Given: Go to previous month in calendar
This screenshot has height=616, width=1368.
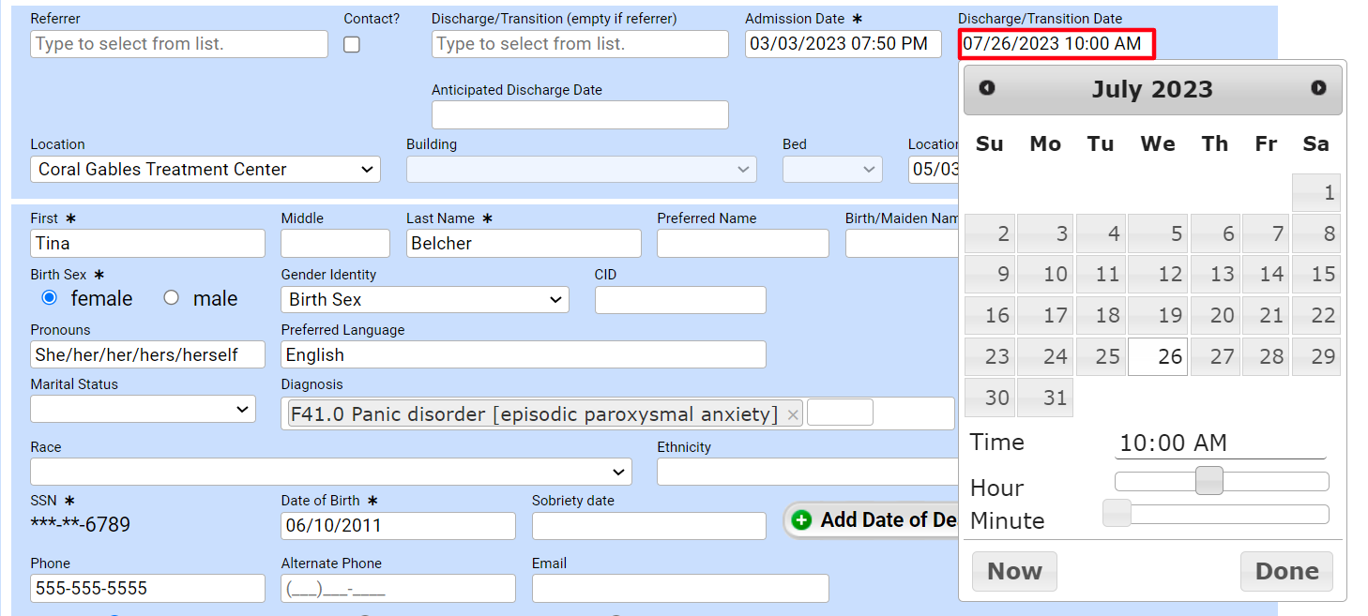Looking at the screenshot, I should coord(987,88).
